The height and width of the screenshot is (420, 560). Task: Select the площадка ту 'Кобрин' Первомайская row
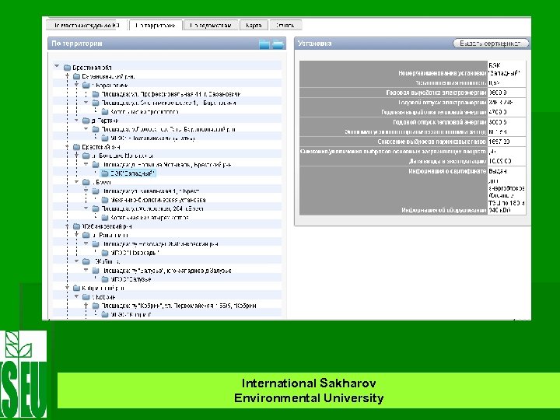[179, 306]
